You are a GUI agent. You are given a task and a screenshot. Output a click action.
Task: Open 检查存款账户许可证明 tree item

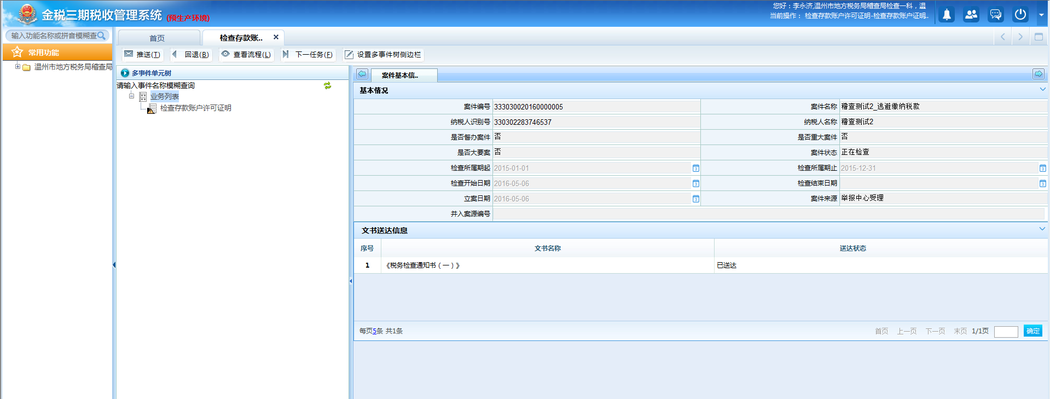point(195,108)
